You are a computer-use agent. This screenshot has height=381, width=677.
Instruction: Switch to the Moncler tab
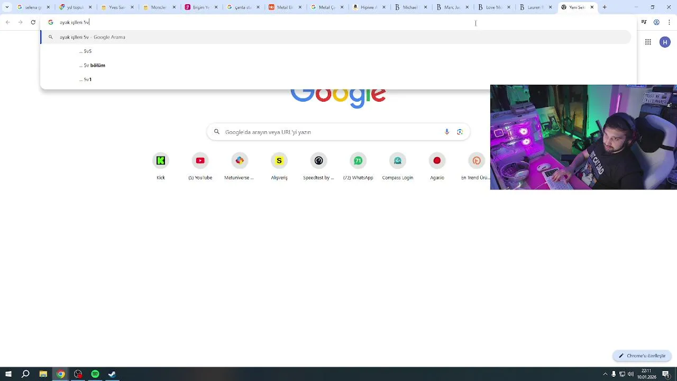[158, 7]
